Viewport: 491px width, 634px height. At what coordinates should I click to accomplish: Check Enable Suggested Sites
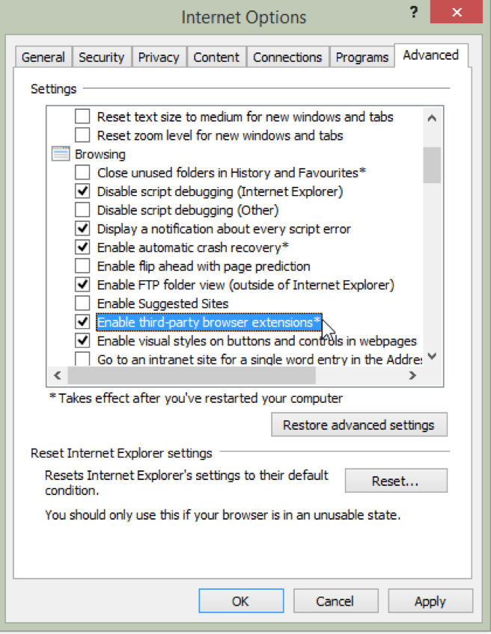point(83,302)
